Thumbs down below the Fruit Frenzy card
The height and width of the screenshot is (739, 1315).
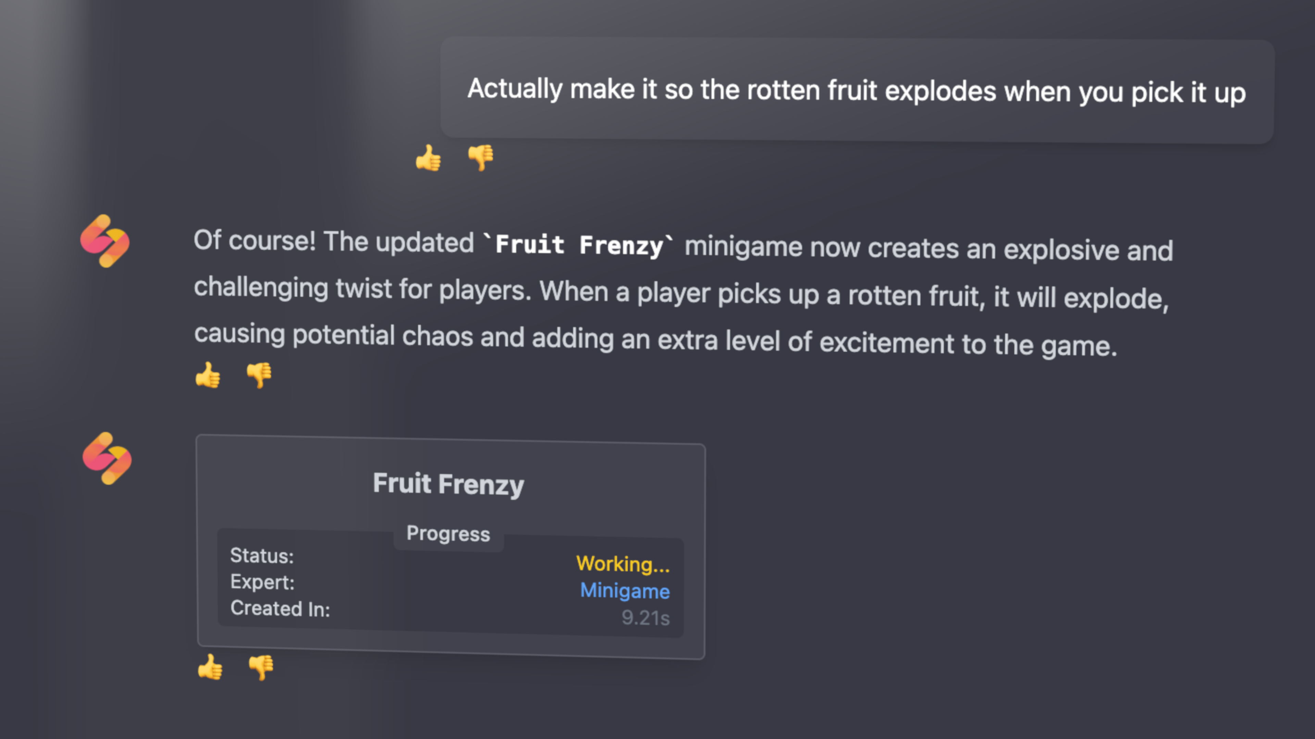pyautogui.click(x=261, y=667)
